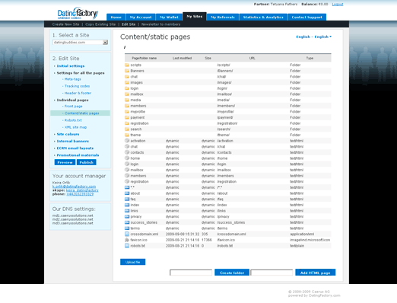The width and height of the screenshot is (397, 303).
Task: Click the folder name input field
Action: (x=191, y=273)
